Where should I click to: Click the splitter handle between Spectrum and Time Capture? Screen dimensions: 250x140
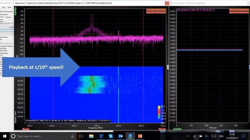168,67
